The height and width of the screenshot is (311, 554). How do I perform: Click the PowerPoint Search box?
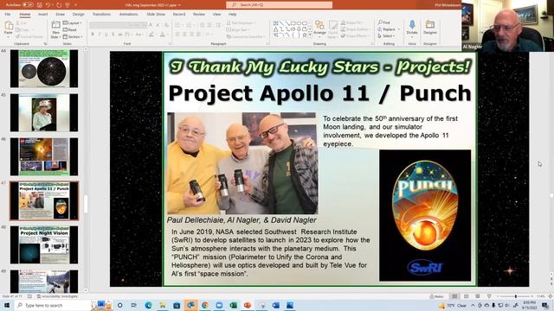[x=279, y=5]
